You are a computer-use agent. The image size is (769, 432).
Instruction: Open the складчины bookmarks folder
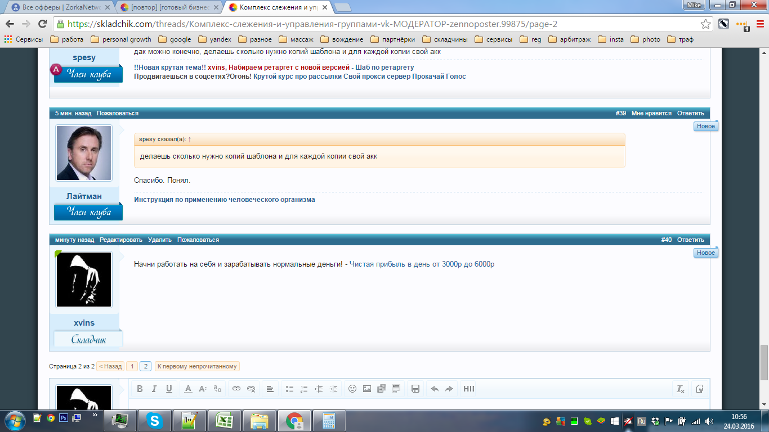(445, 39)
